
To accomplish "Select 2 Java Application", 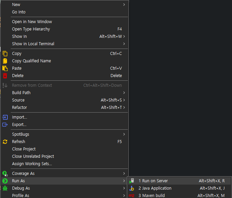I will (179, 188).
